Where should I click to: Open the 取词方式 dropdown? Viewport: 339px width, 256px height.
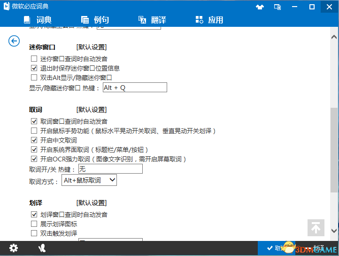89,180
